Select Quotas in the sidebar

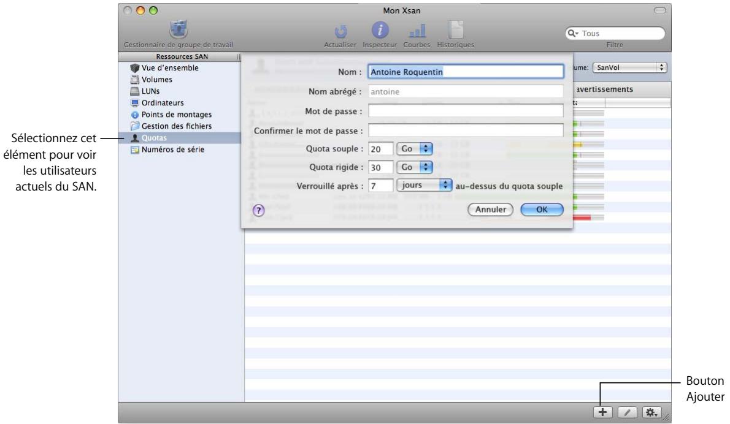tap(180, 138)
